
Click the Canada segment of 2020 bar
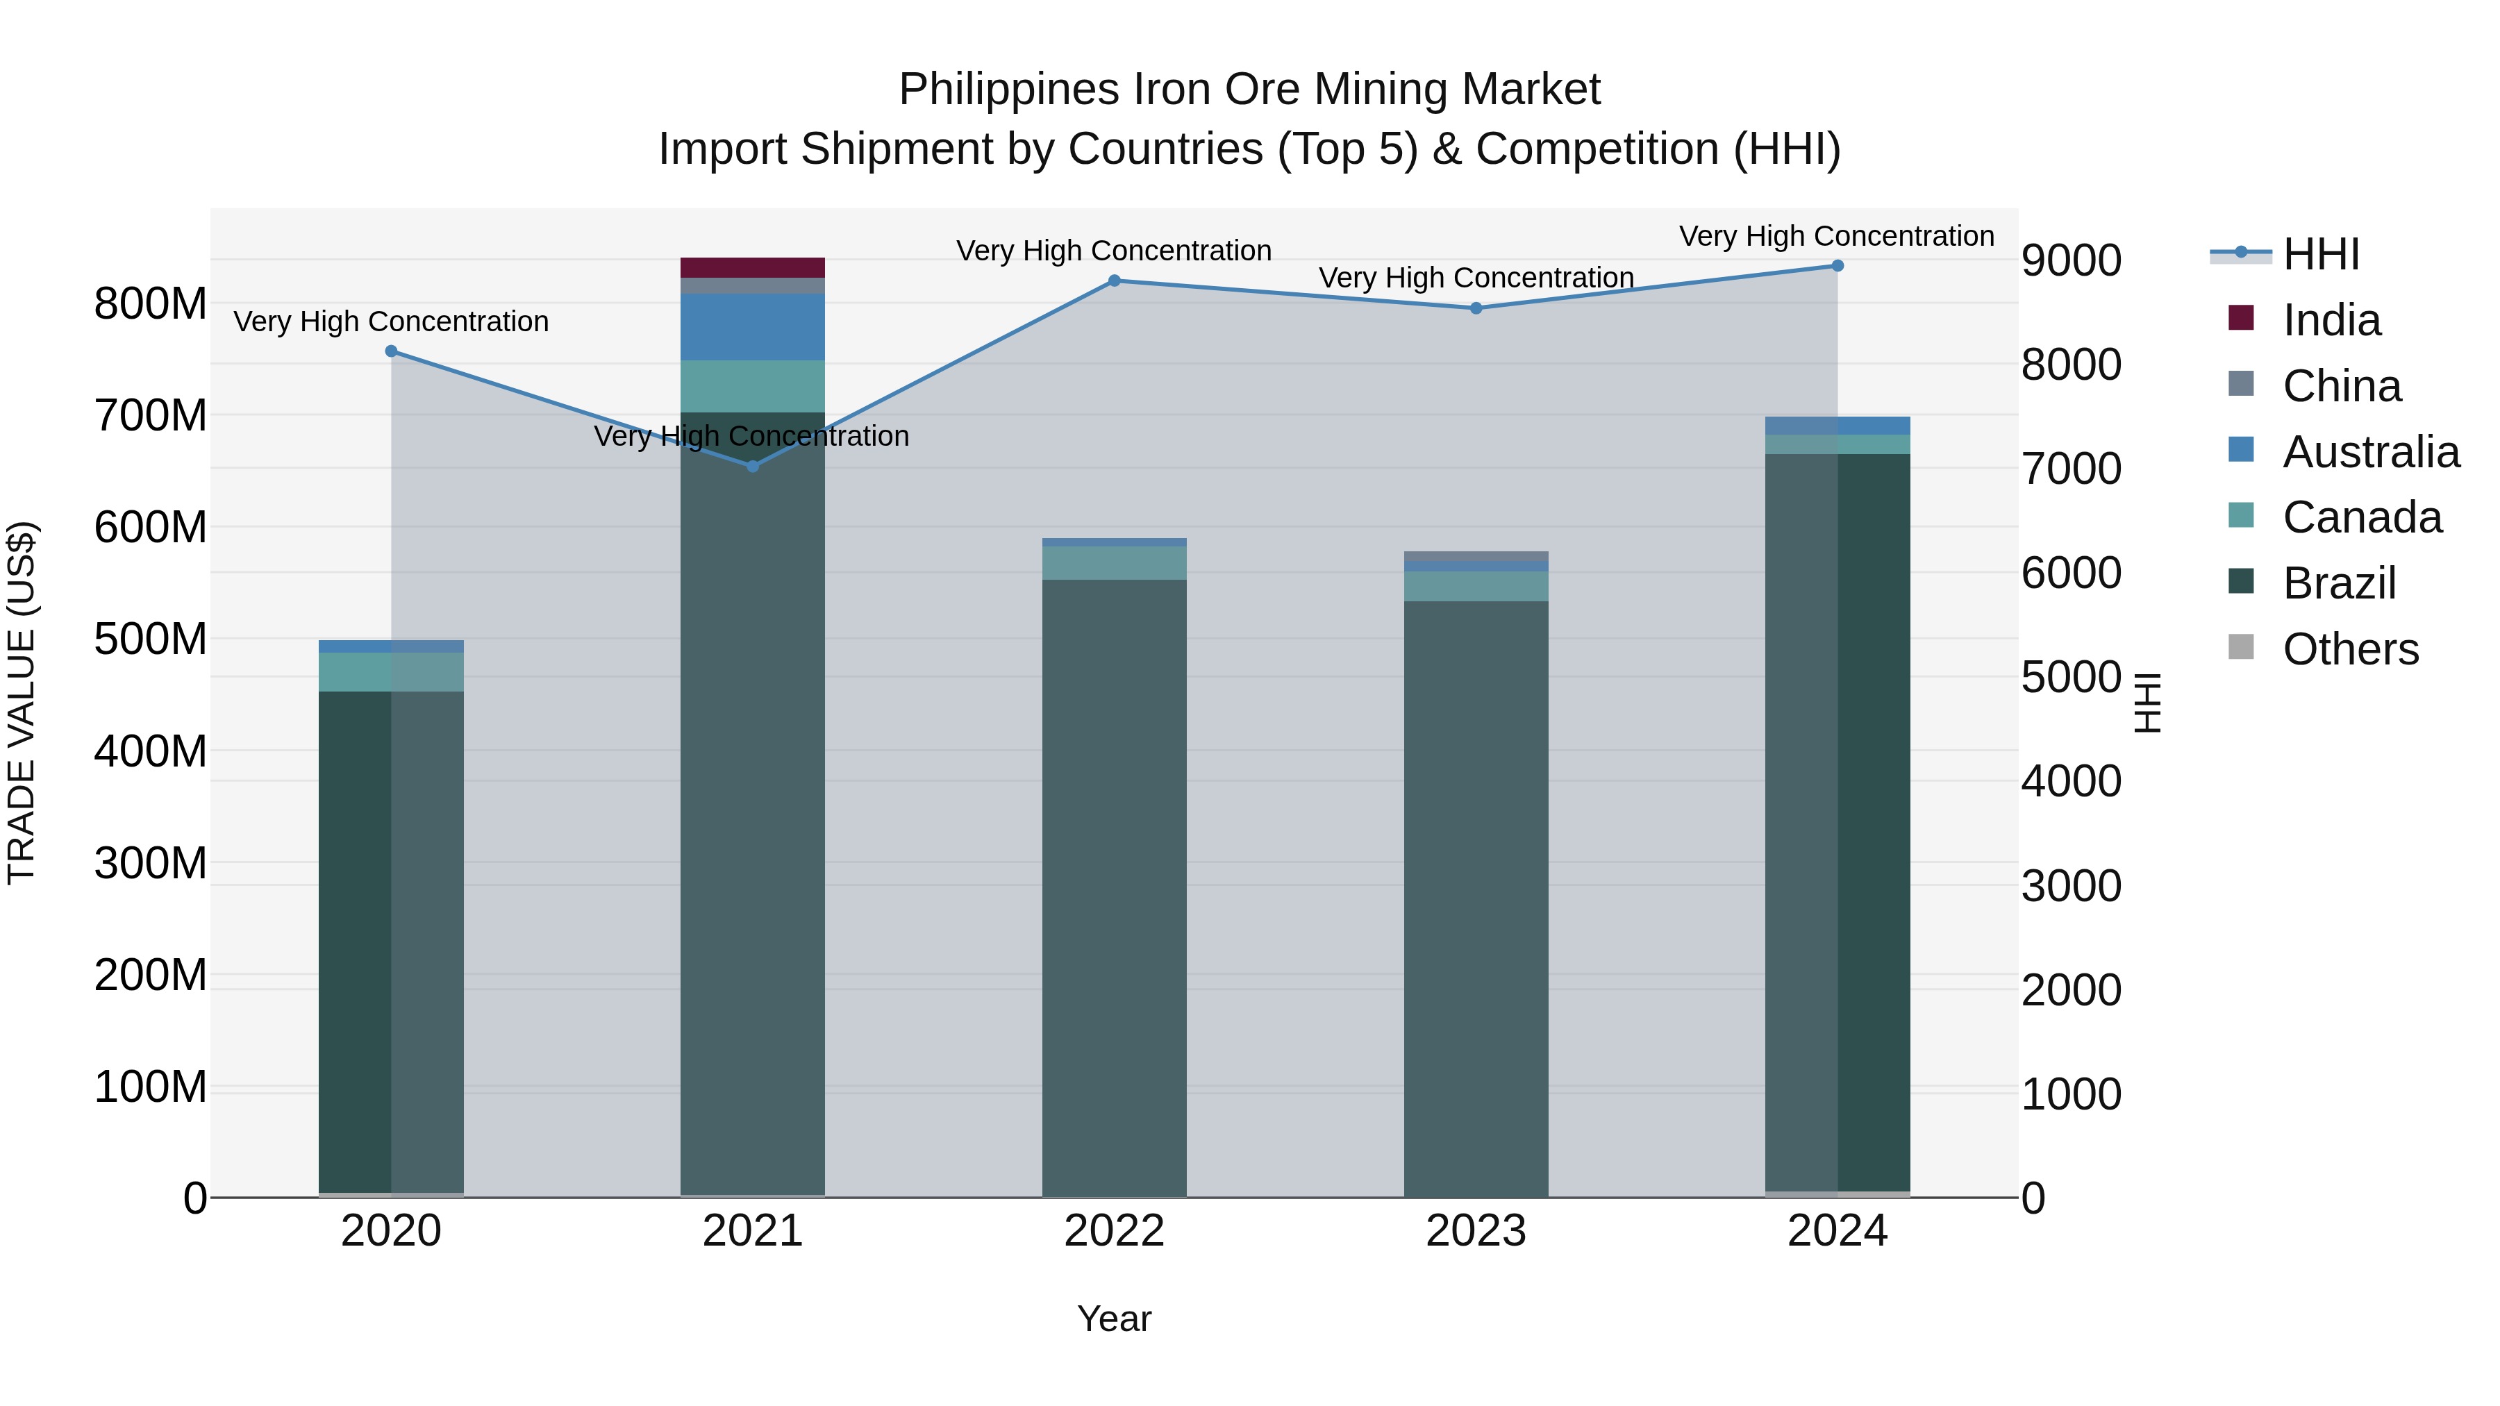click(x=391, y=672)
